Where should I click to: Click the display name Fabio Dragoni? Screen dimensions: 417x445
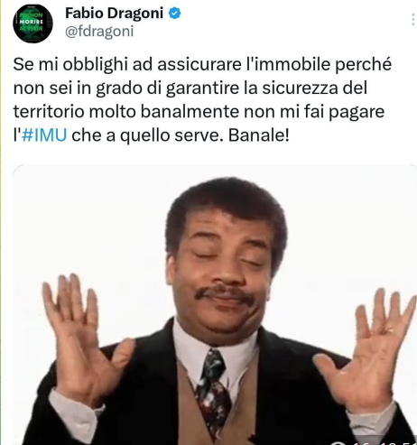coord(114,14)
